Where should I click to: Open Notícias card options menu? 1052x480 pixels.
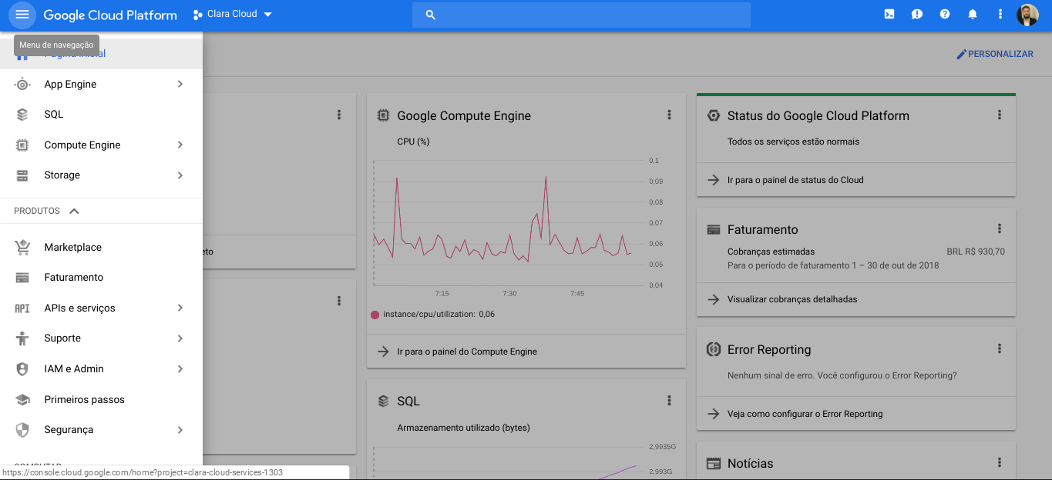[x=1000, y=462]
